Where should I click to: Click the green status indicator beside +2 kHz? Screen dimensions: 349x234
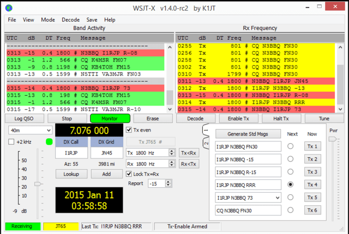coord(49,141)
